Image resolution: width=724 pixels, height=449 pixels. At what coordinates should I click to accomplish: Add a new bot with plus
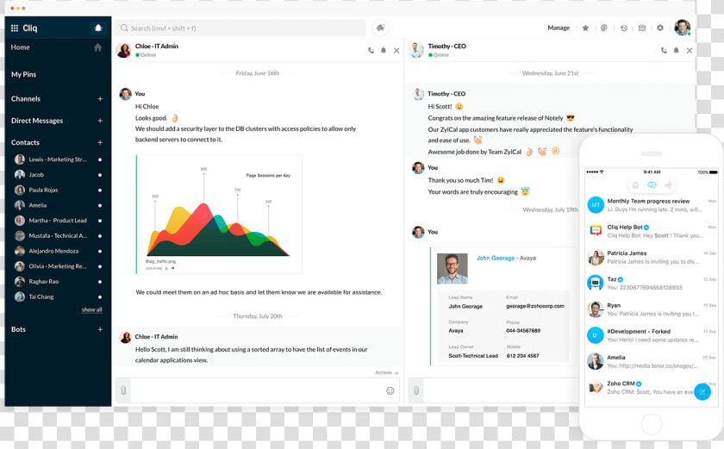(100, 329)
